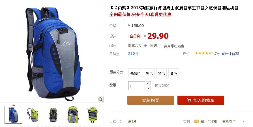This screenshot has width=253, height=127.
Task: Expand the payment methods arrow
Action: [243, 122]
